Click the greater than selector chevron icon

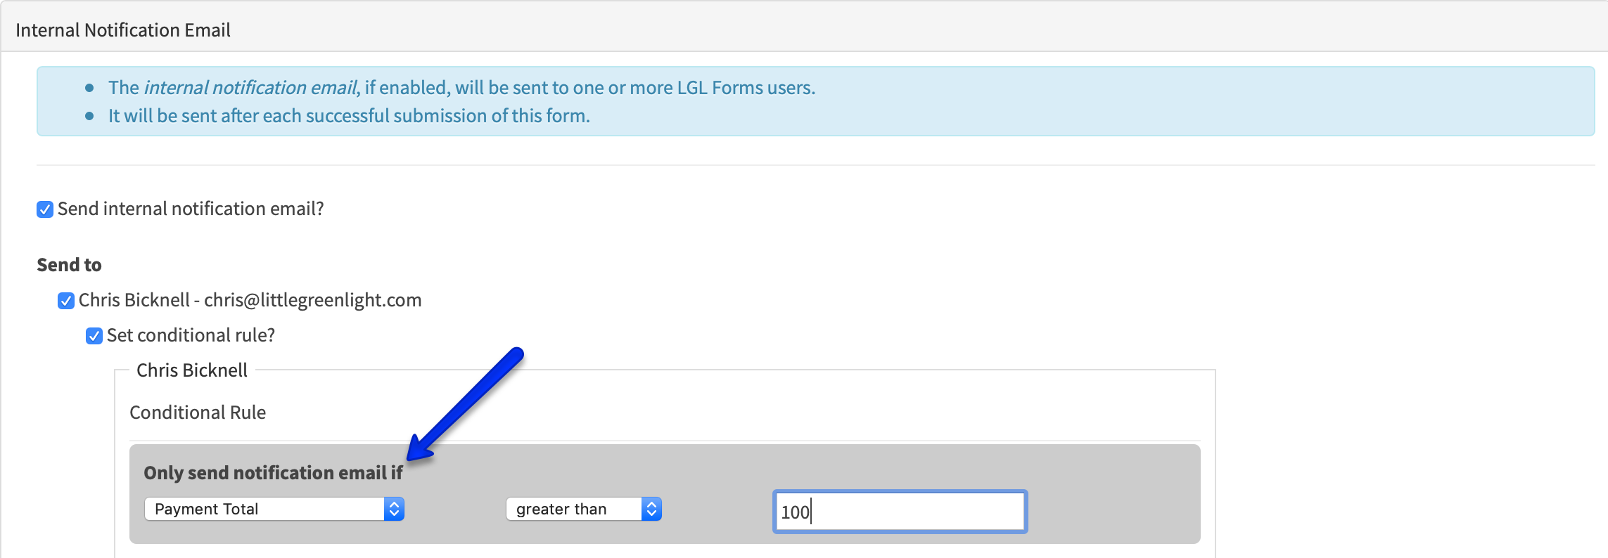[652, 509]
